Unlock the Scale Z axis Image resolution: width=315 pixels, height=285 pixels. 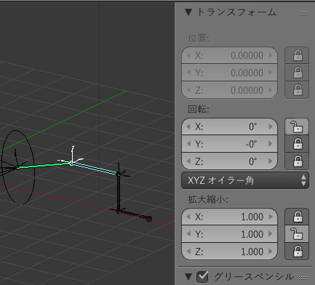click(297, 252)
